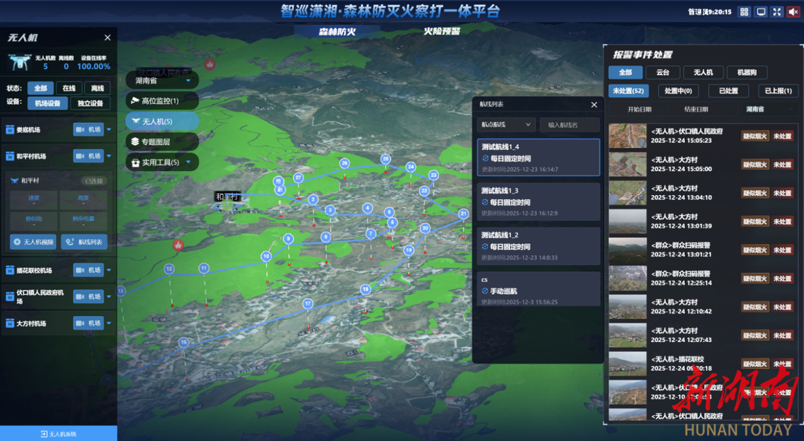
Task: Open 无人机视频 drone video button
Action: pos(33,242)
